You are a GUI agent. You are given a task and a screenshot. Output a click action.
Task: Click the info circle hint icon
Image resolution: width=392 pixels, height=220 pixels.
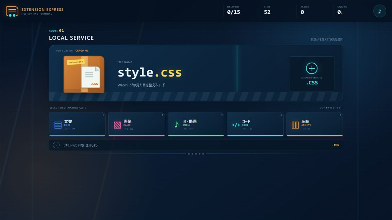click(56, 145)
